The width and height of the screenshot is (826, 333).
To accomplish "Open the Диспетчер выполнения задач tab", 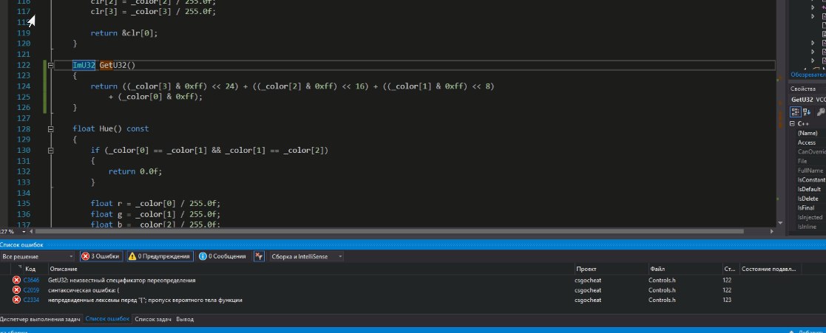I will pos(40,319).
